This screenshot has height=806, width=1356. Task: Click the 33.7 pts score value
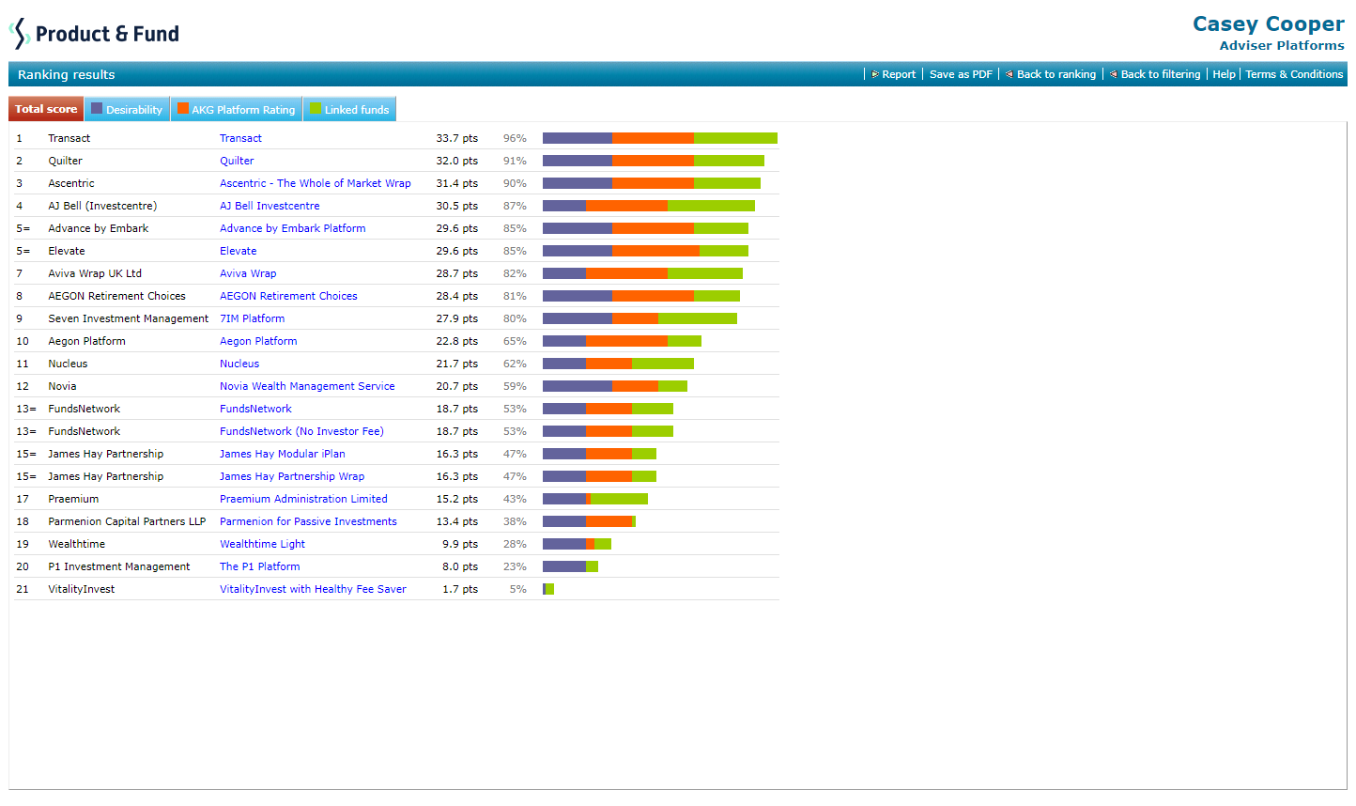coord(456,138)
